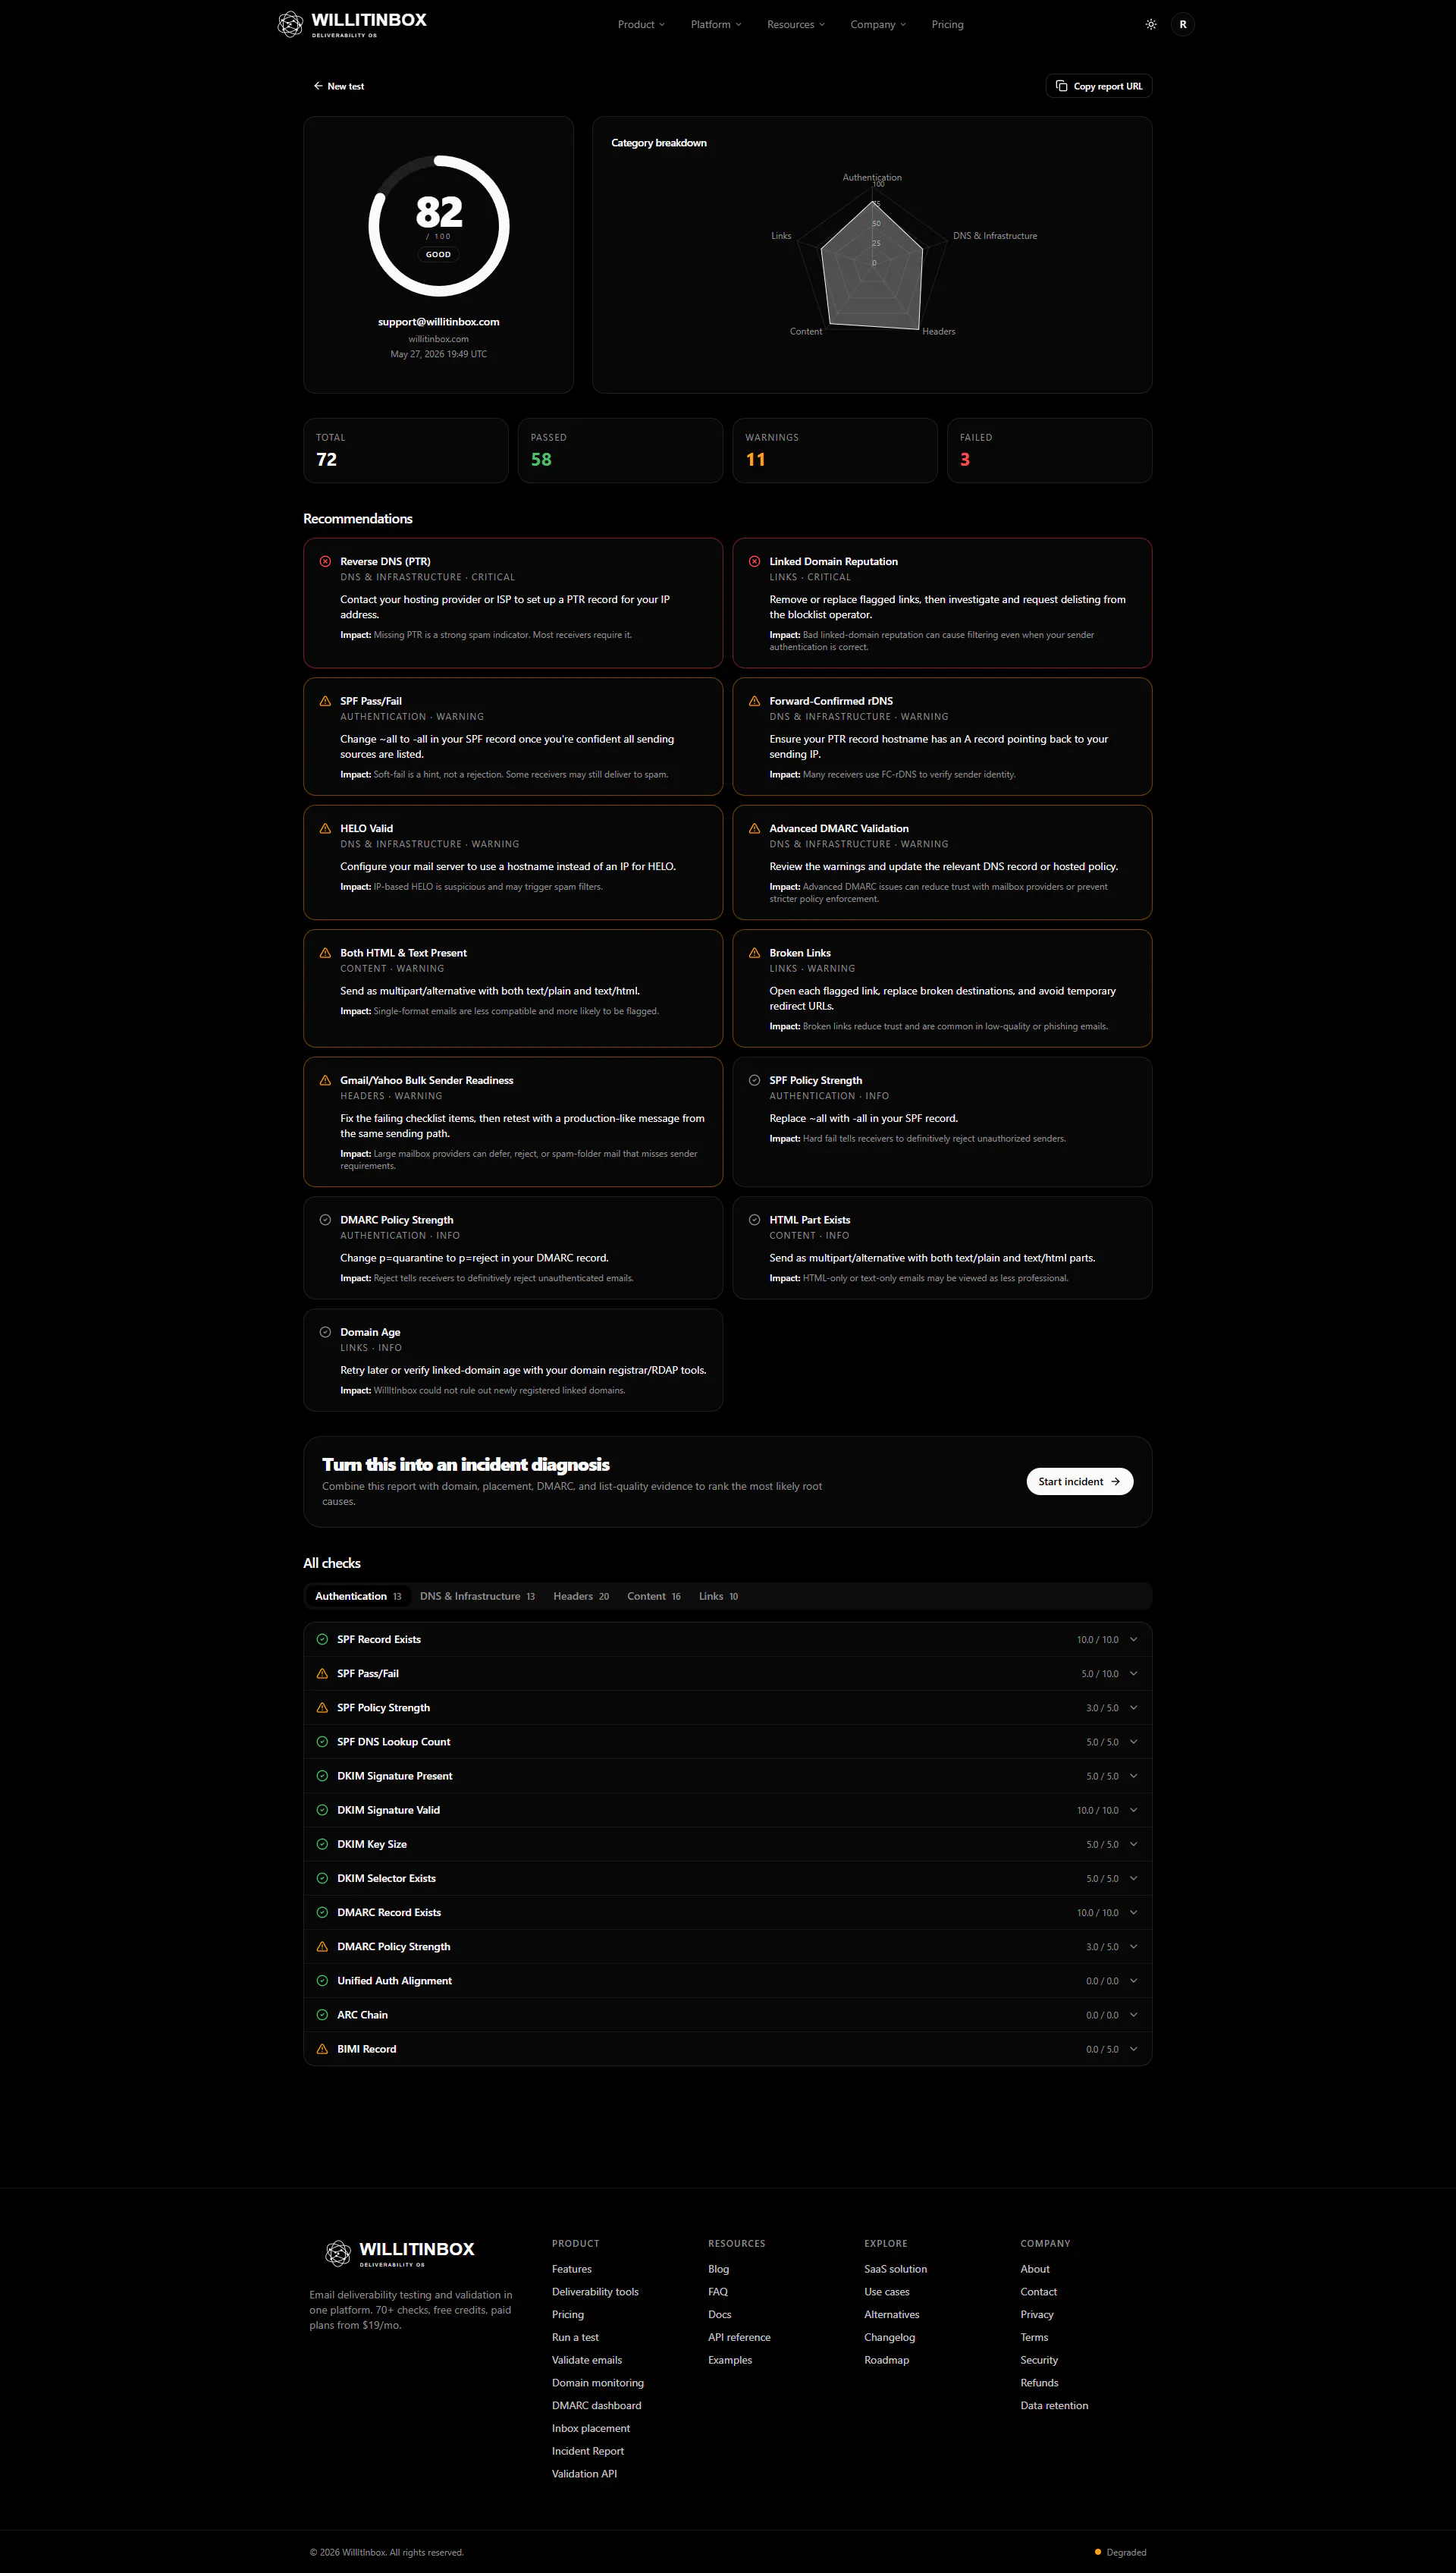Viewport: 1456px width, 2573px height.
Task: Click the New test back link
Action: [x=339, y=86]
